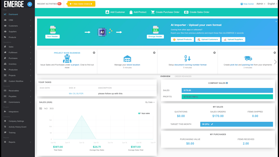Expand the Reports menu chevron

31,142
